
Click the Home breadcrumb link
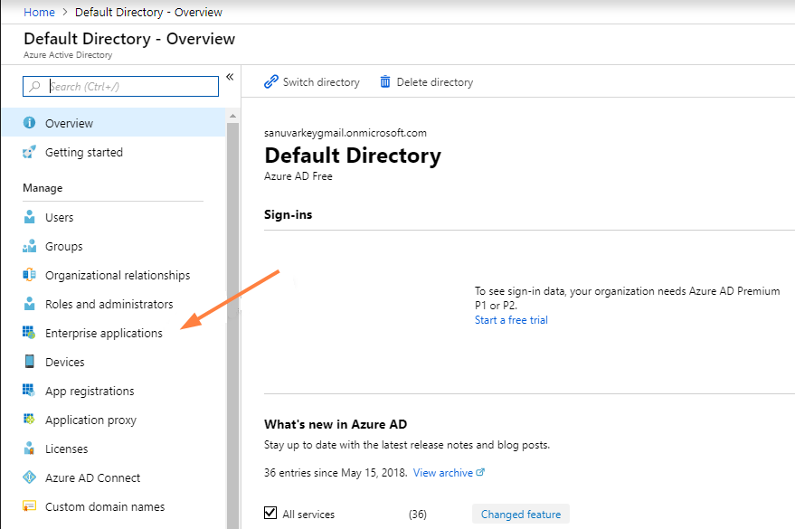[39, 12]
